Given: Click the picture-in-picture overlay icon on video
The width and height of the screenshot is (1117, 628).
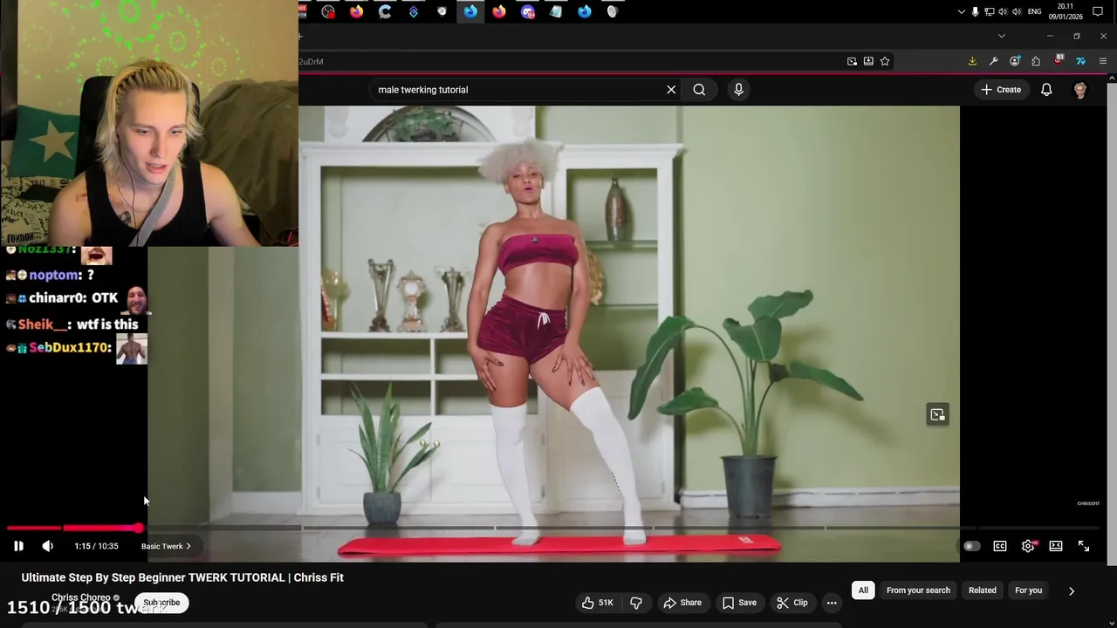Looking at the screenshot, I should point(937,414).
